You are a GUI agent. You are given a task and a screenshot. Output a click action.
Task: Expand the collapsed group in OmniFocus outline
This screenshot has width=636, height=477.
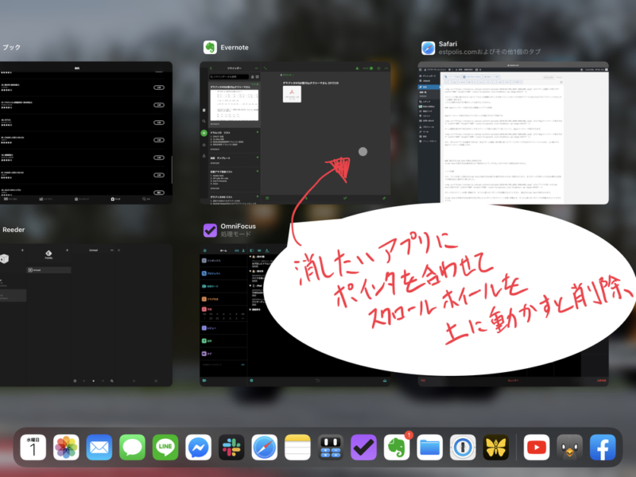pyautogui.click(x=250, y=309)
